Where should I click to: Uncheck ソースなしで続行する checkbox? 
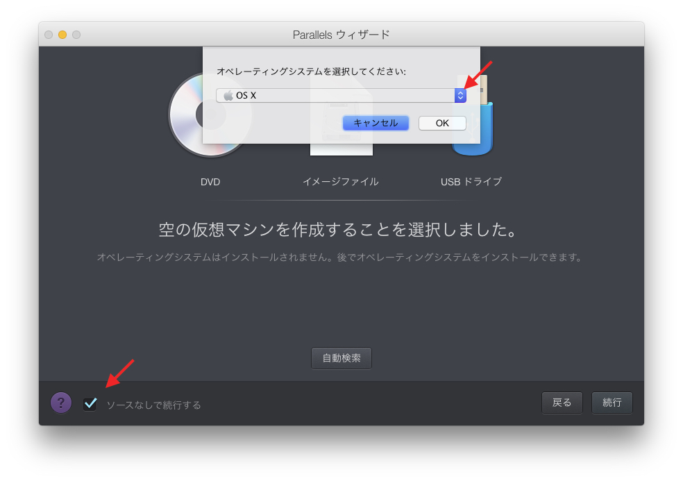point(90,404)
